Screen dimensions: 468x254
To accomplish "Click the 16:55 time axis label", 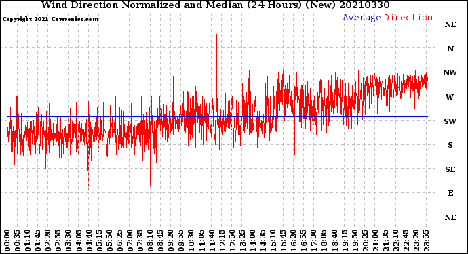I will click(x=303, y=240).
